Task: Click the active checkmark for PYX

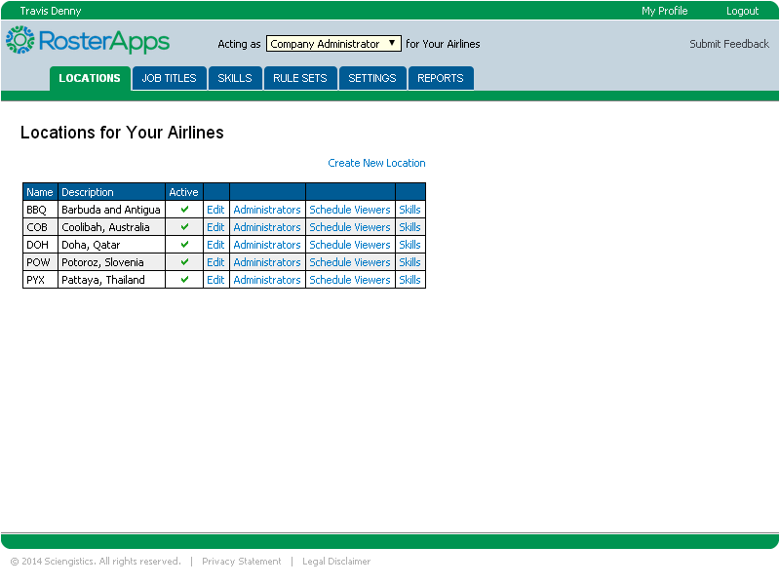Action: tap(184, 280)
